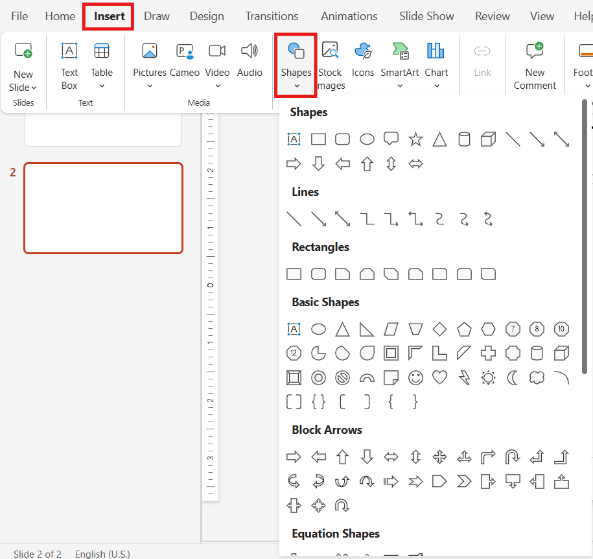This screenshot has width=593, height=559.
Task: Choose the curved connector line
Action: (439, 219)
